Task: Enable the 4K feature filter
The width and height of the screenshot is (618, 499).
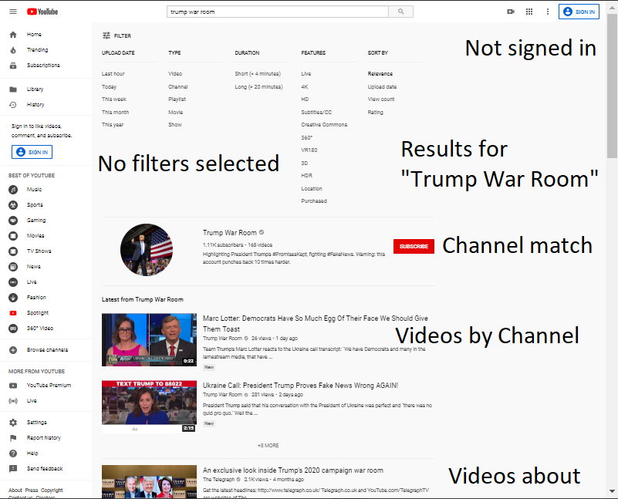Action: (x=305, y=86)
